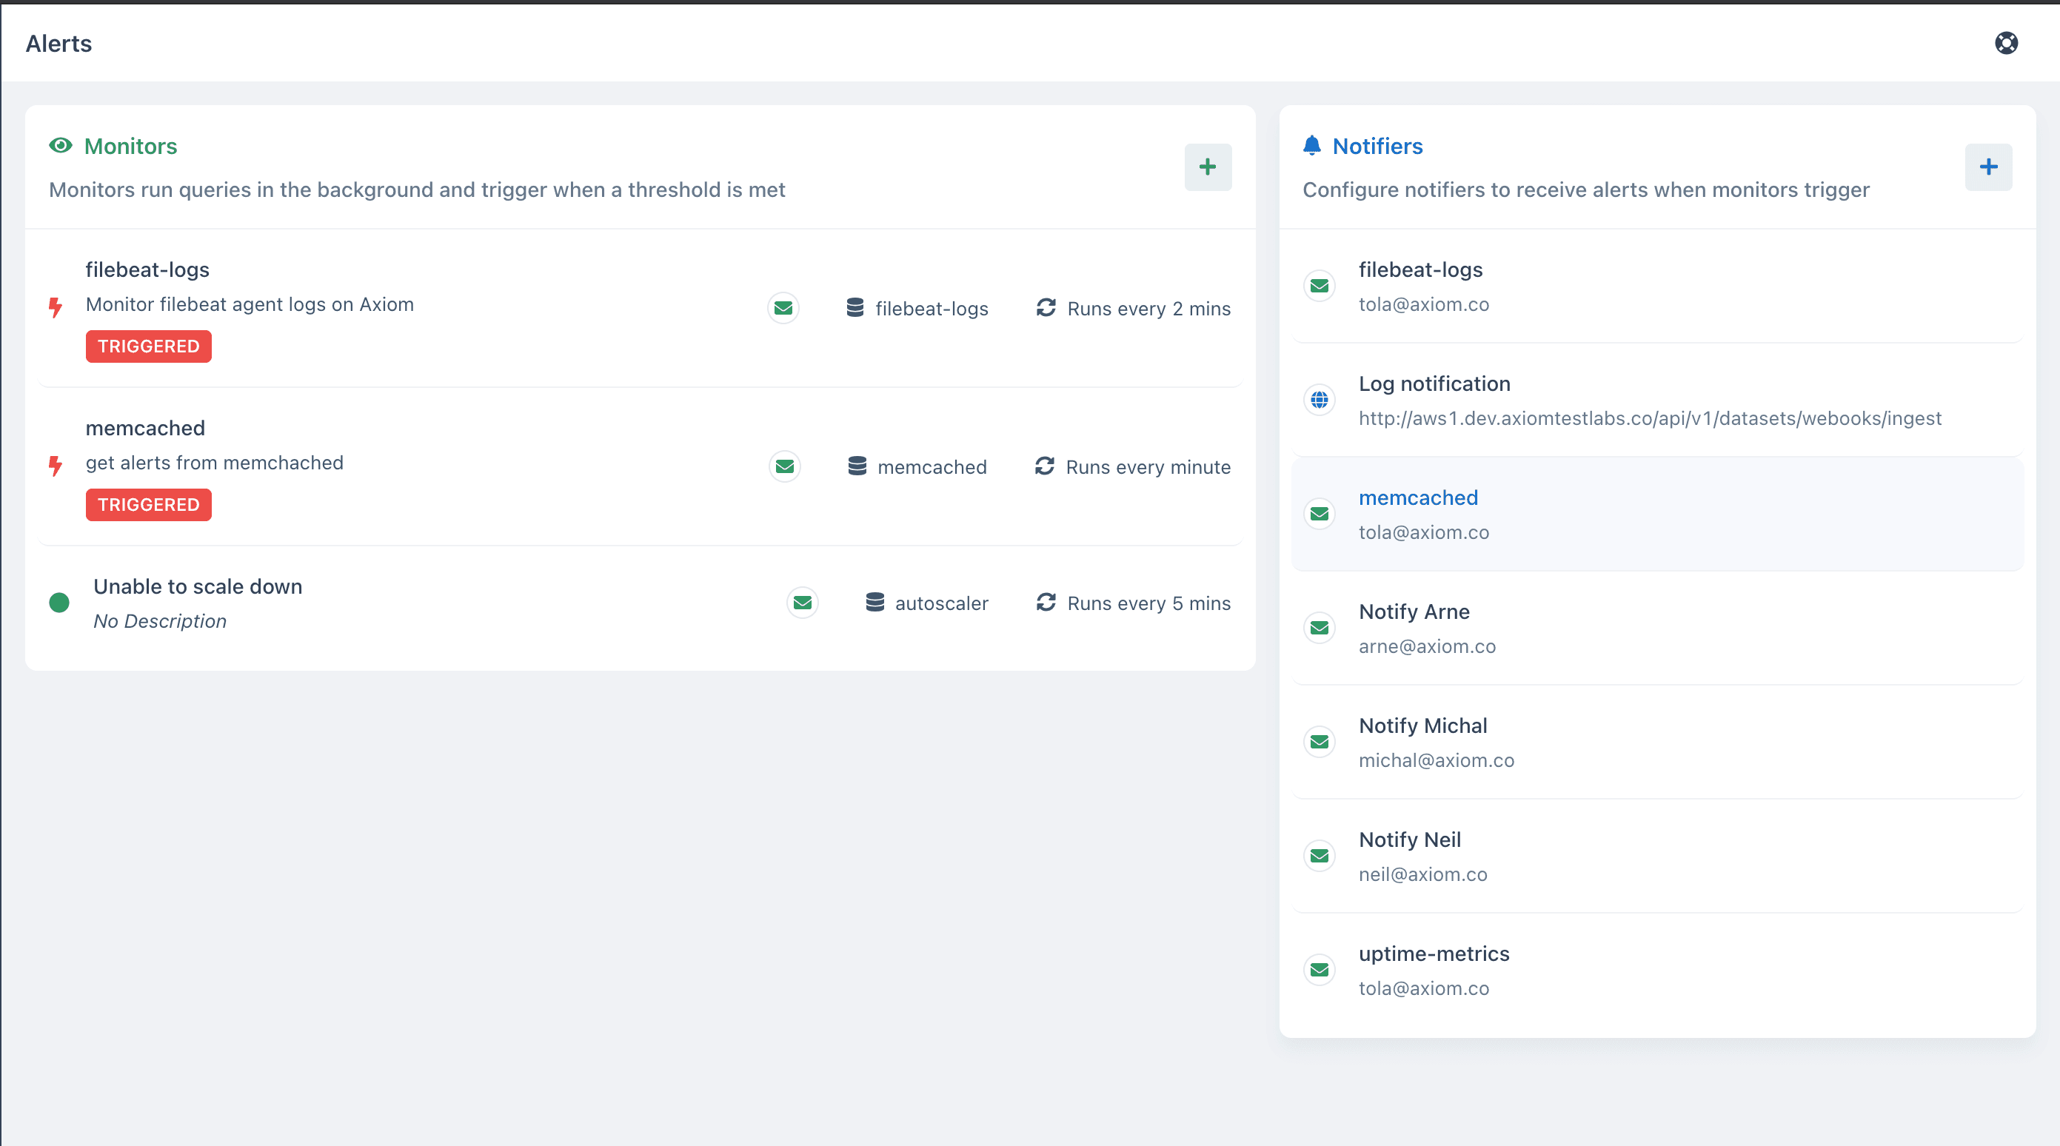Click TRIGGERED badge on memcached monitor
Image resolution: width=2060 pixels, height=1146 pixels.
(149, 505)
